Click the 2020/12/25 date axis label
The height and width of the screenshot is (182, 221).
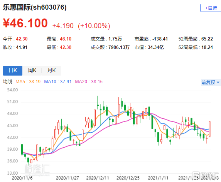(x=128, y=178)
